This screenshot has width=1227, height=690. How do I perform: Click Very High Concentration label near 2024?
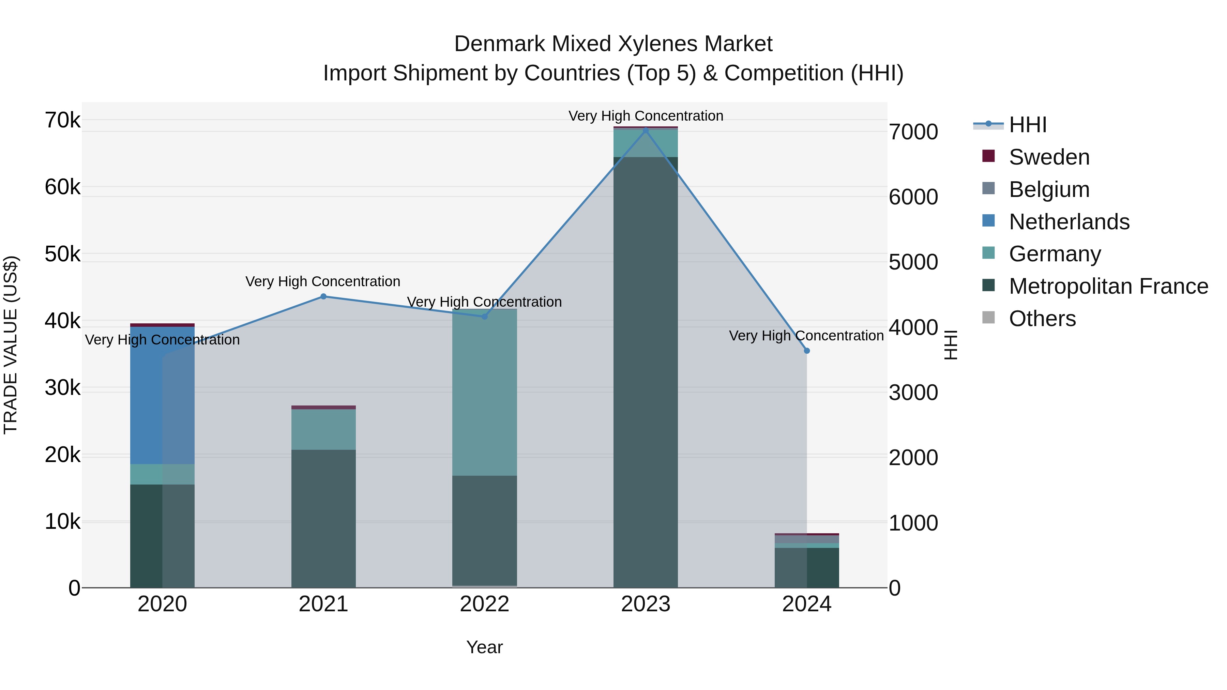tap(806, 336)
